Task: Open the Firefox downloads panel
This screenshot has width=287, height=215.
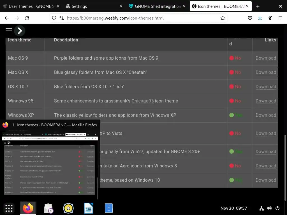Action: (260, 18)
